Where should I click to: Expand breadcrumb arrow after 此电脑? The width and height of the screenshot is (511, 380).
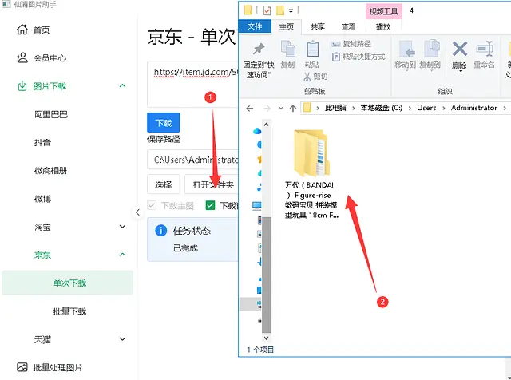tap(353, 109)
